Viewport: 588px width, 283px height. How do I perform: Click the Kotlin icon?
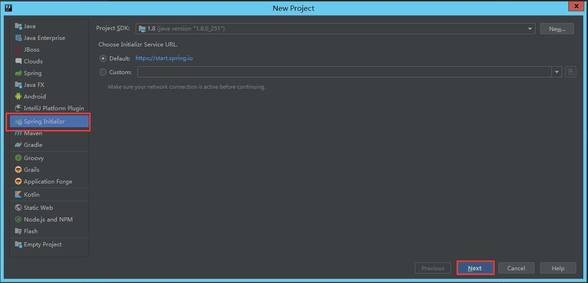[18, 195]
